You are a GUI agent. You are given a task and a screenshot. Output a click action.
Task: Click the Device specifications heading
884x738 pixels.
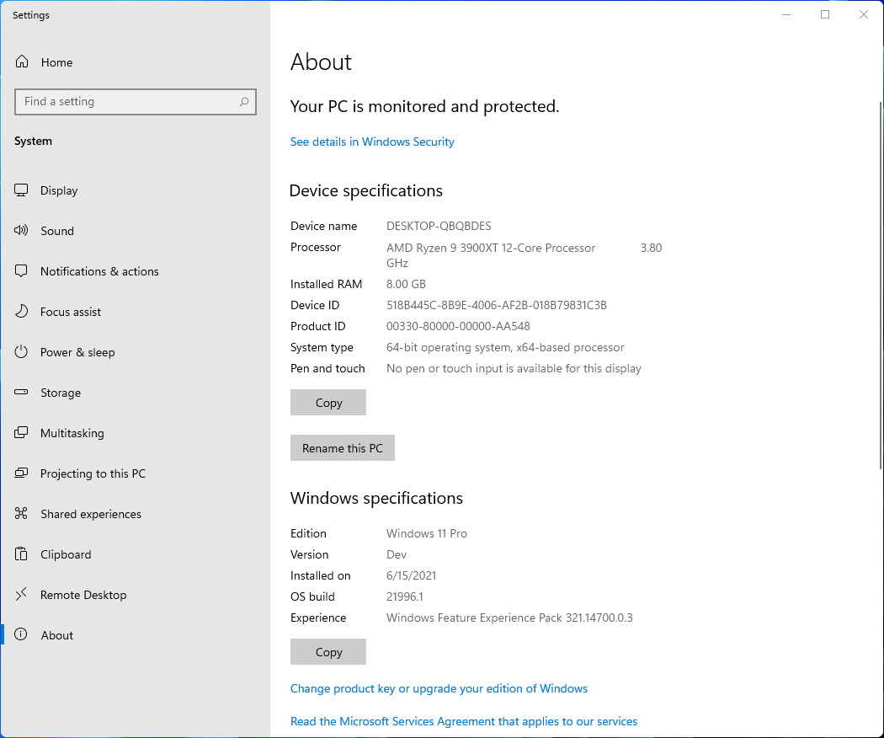point(366,190)
